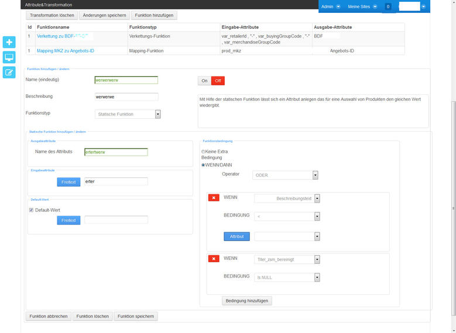Click the Funktion speichern button

tap(136, 316)
